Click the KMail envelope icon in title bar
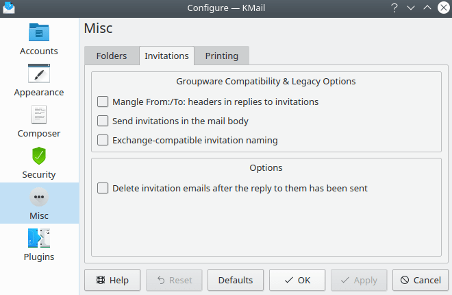This screenshot has width=452, height=295. tap(9, 8)
